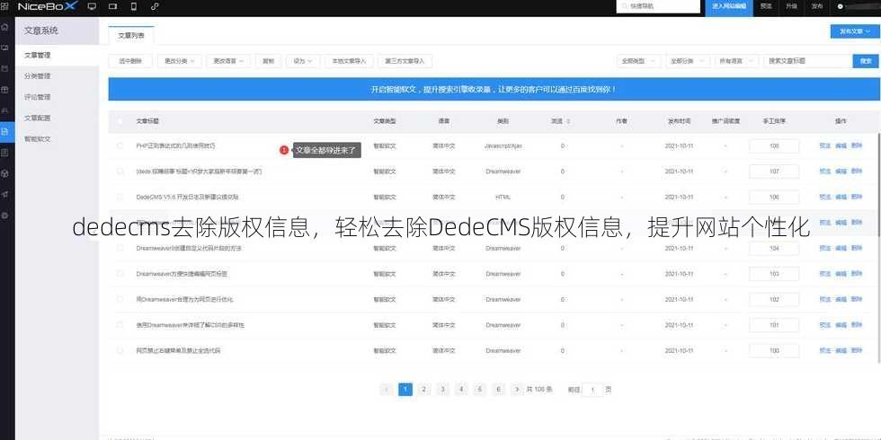Open the 所有语言 filter dropdown
This screenshot has height=440, width=881.
(x=736, y=61)
